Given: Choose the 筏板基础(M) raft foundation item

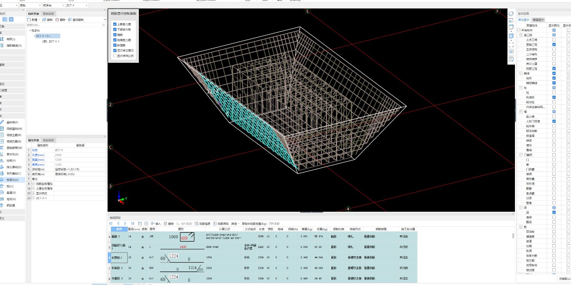Looking at the screenshot, I should (x=14, y=129).
